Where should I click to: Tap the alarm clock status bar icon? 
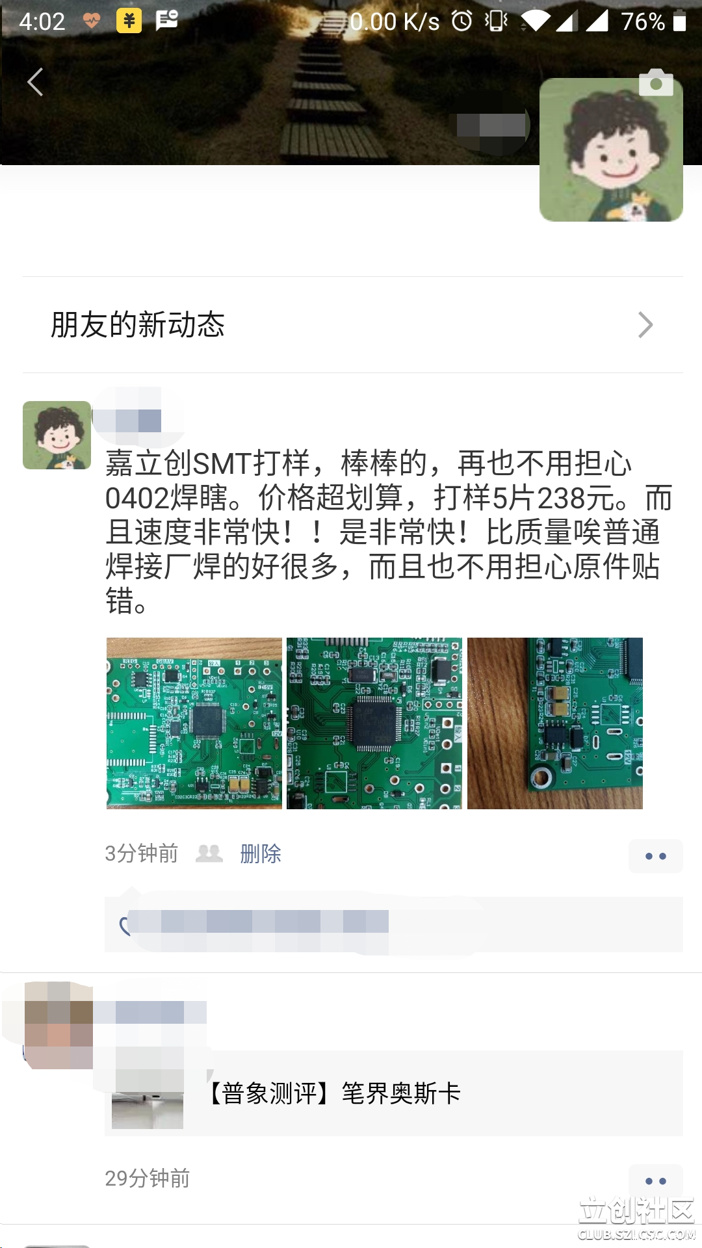(462, 21)
